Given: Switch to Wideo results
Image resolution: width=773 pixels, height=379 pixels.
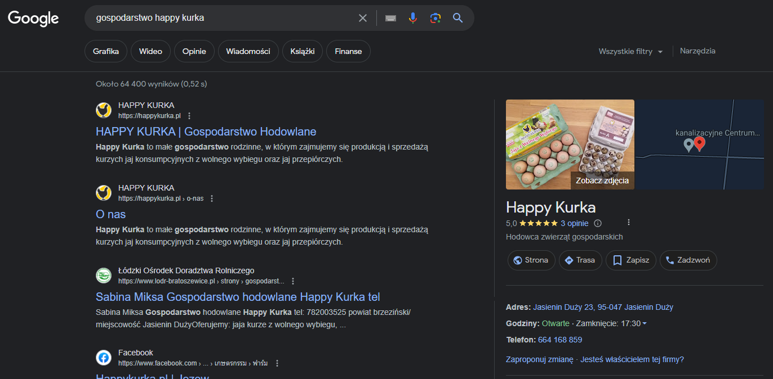Looking at the screenshot, I should click(x=150, y=51).
